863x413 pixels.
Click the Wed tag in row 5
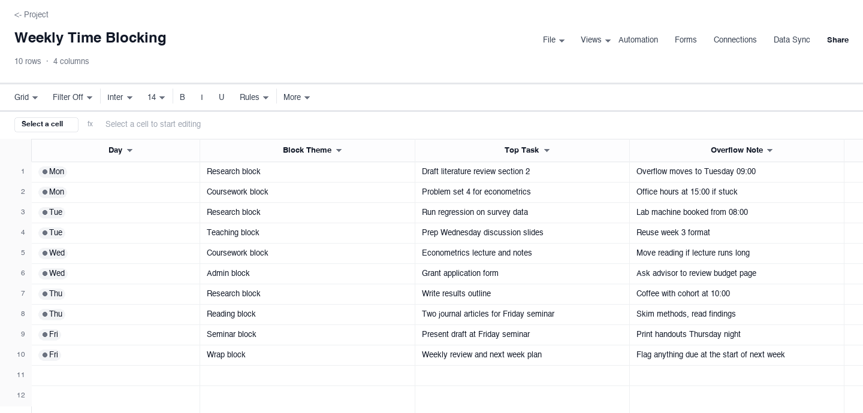[53, 253]
